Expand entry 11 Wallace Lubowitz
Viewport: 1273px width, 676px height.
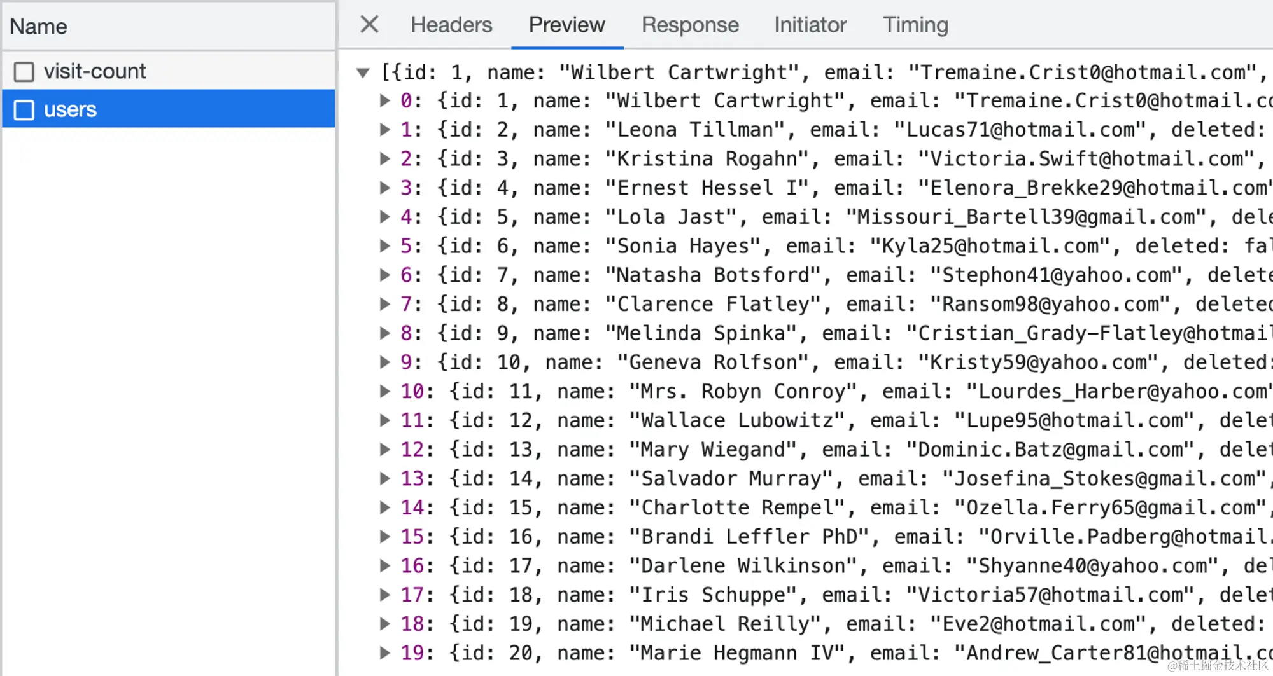[x=384, y=420]
